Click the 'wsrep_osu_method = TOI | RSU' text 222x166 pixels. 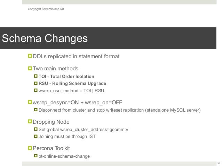pyautogui.click(x=71, y=91)
